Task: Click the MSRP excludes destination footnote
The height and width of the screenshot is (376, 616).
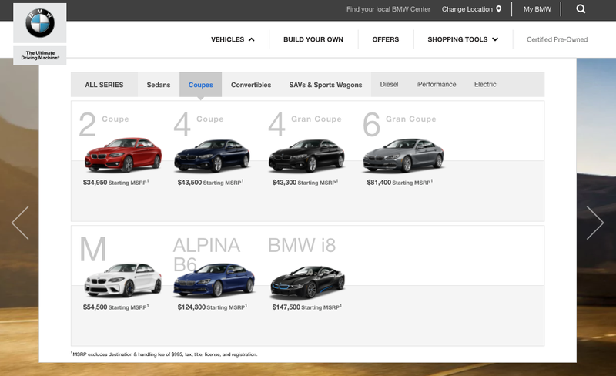Action: click(164, 354)
